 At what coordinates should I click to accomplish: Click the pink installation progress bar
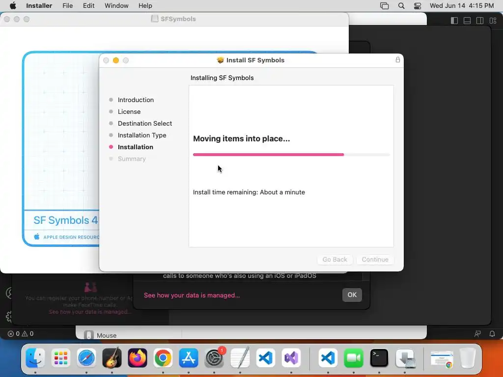(x=291, y=155)
